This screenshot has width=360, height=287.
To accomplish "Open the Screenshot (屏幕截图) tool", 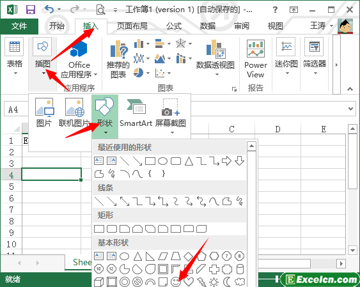I will (x=171, y=116).
